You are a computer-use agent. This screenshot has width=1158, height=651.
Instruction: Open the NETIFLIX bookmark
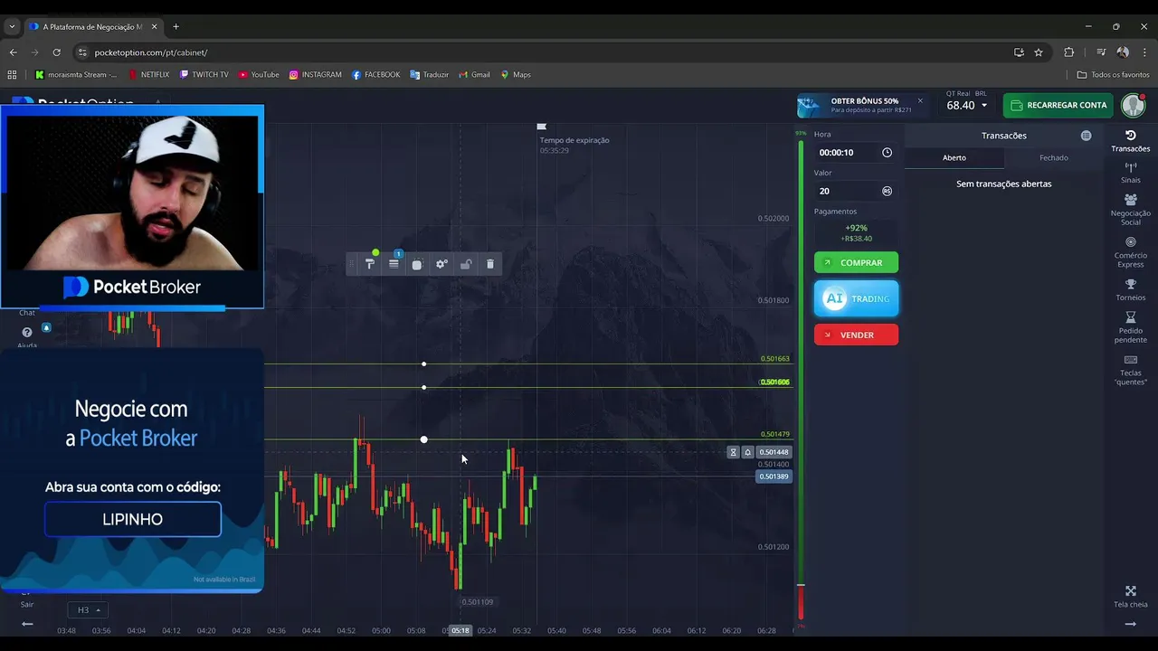click(148, 75)
